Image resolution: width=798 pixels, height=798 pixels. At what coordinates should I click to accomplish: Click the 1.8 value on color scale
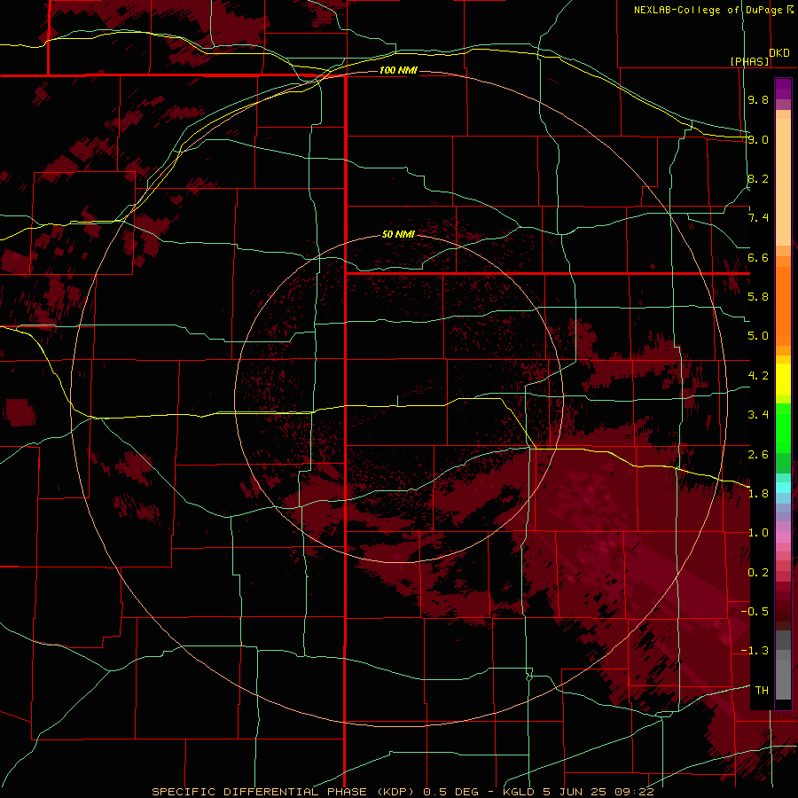point(758,494)
